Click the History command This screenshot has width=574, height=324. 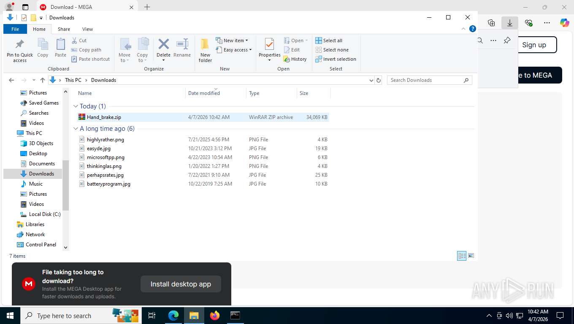tap(295, 59)
